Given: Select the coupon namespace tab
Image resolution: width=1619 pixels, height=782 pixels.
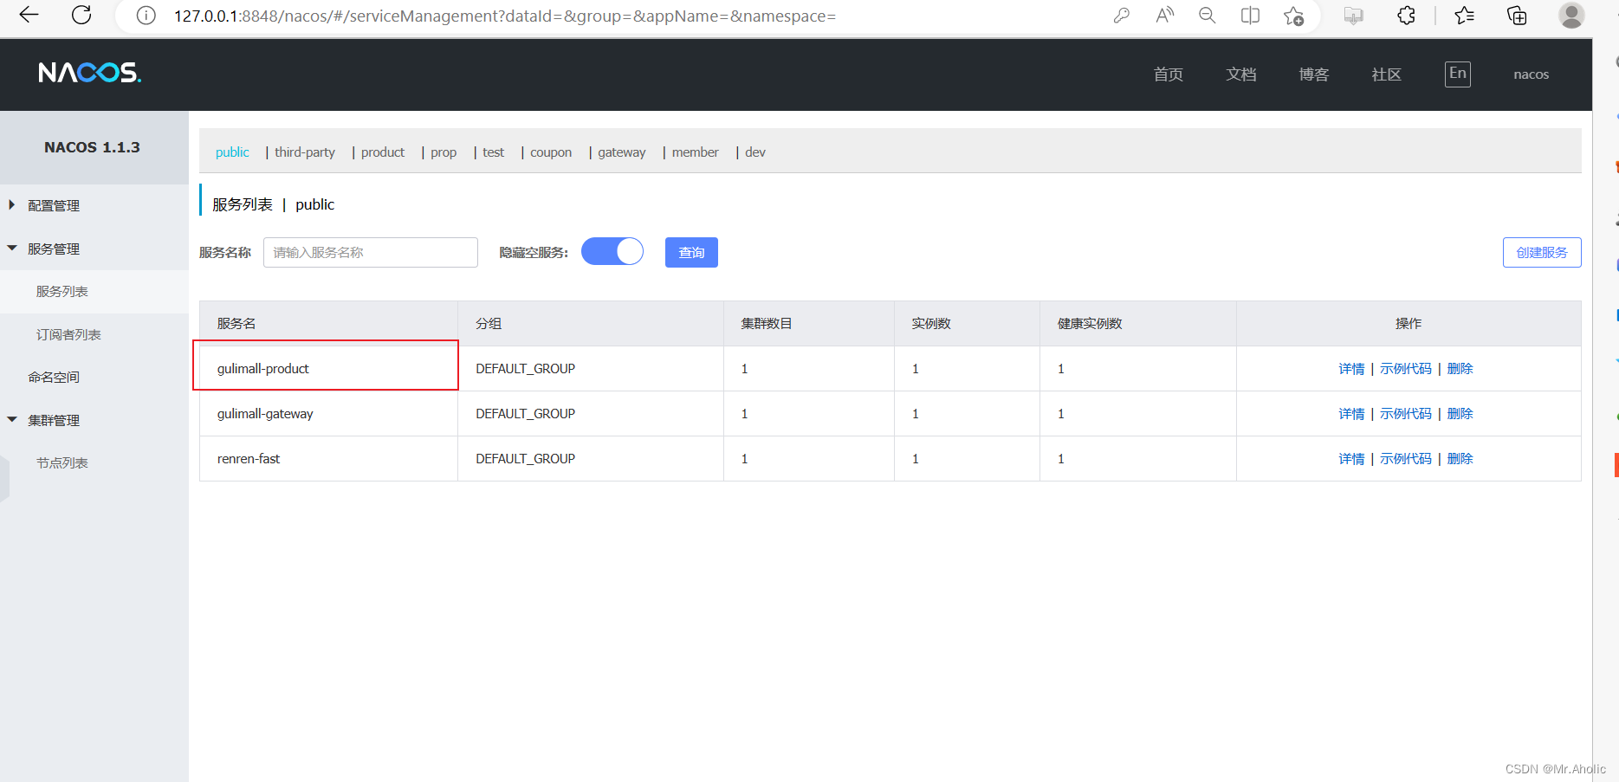Looking at the screenshot, I should click(x=551, y=152).
